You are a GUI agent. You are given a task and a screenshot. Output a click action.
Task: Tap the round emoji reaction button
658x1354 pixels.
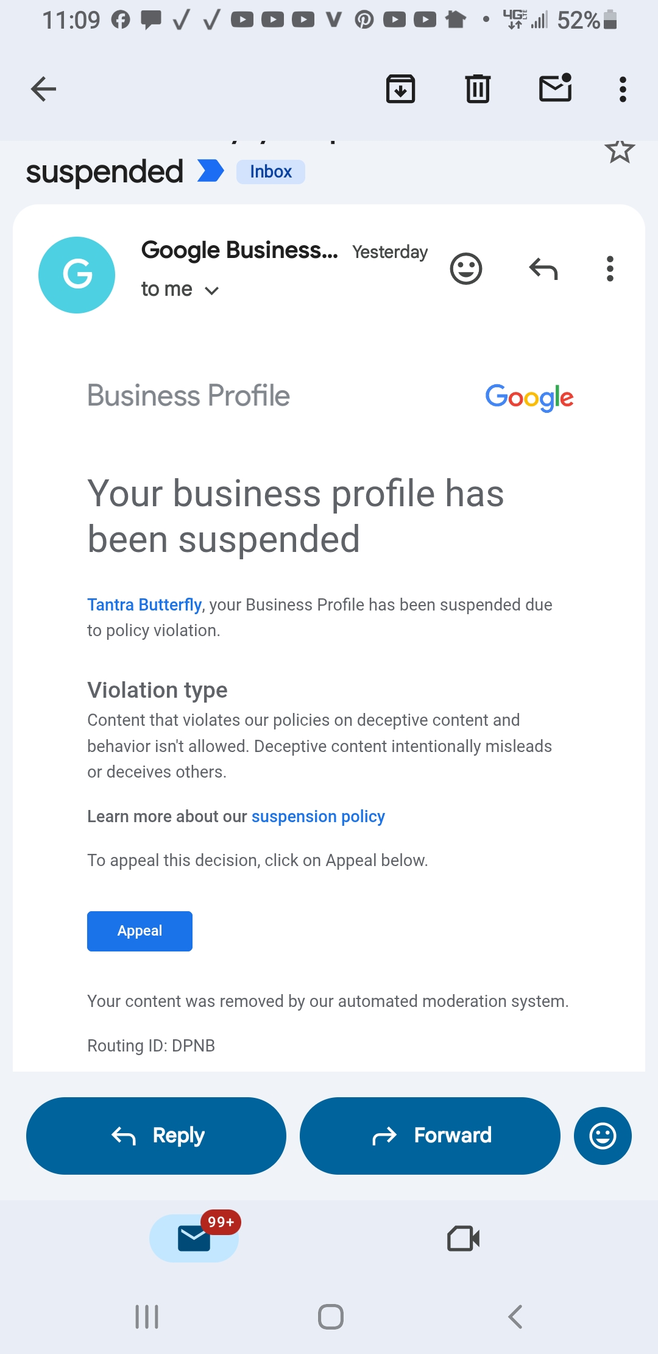(x=603, y=1136)
